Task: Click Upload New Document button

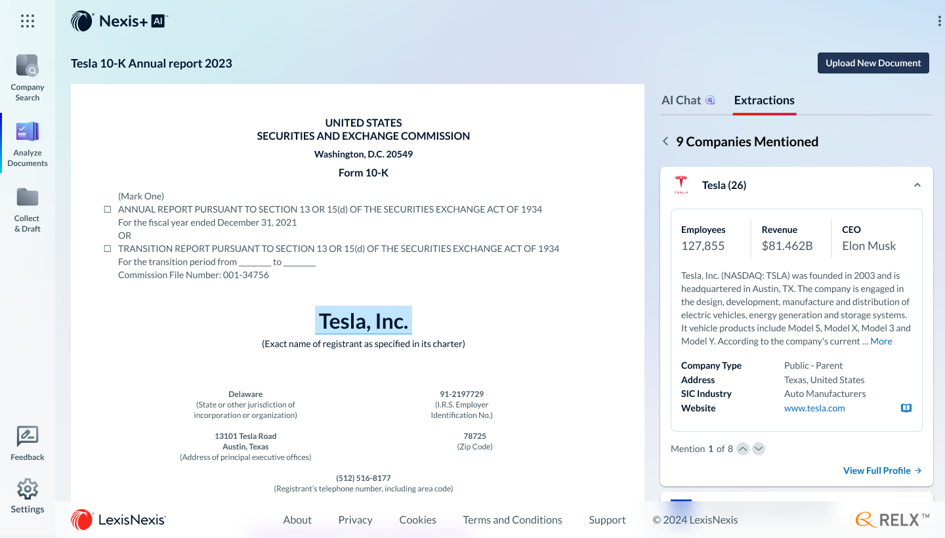Action: tap(873, 63)
